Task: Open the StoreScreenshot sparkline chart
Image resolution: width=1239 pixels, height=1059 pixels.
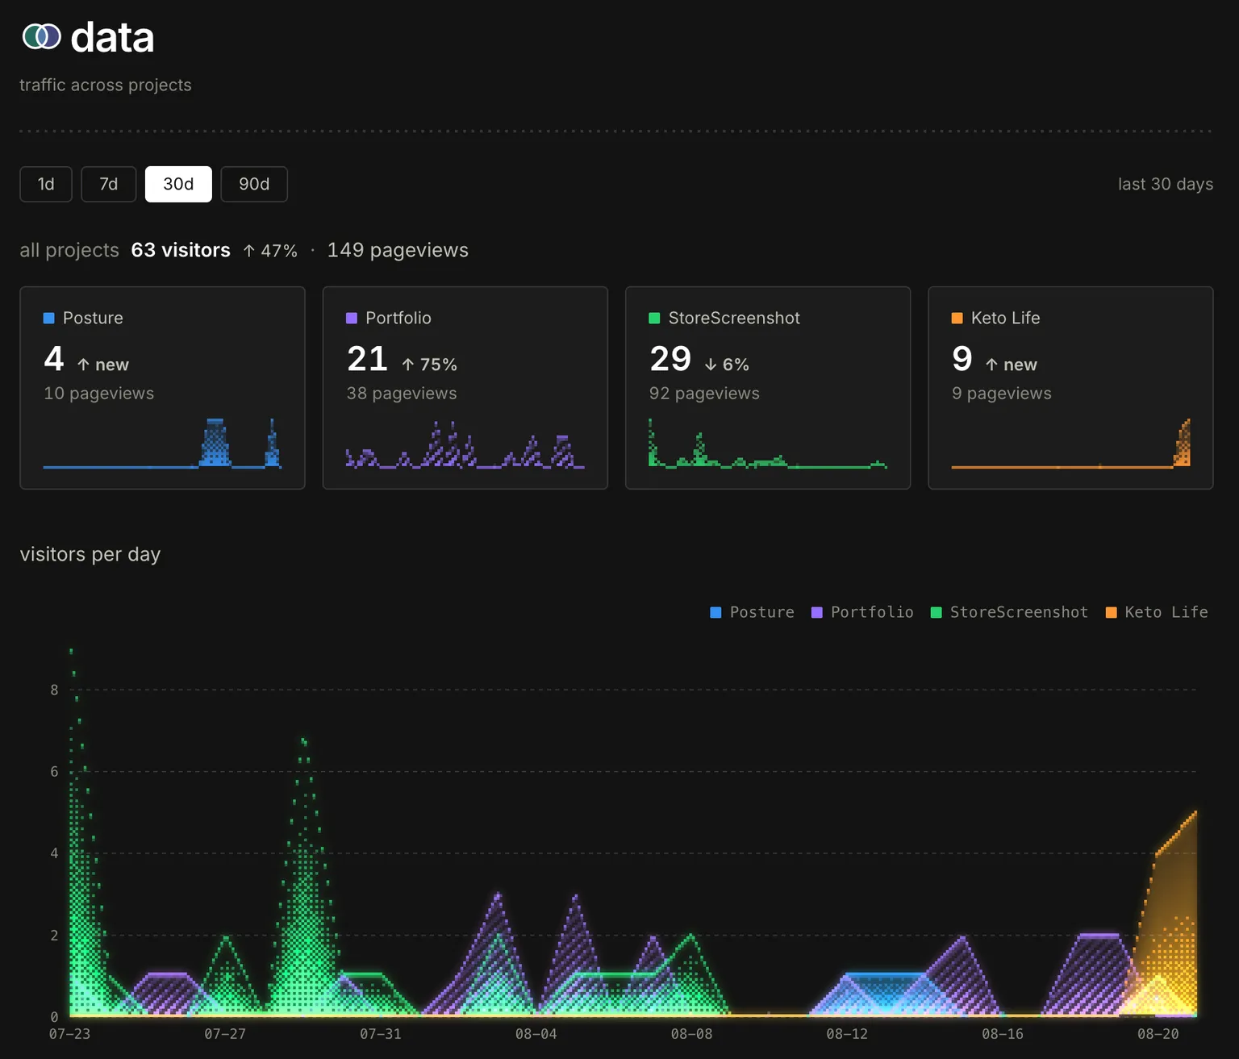Action: pyautogui.click(x=768, y=443)
